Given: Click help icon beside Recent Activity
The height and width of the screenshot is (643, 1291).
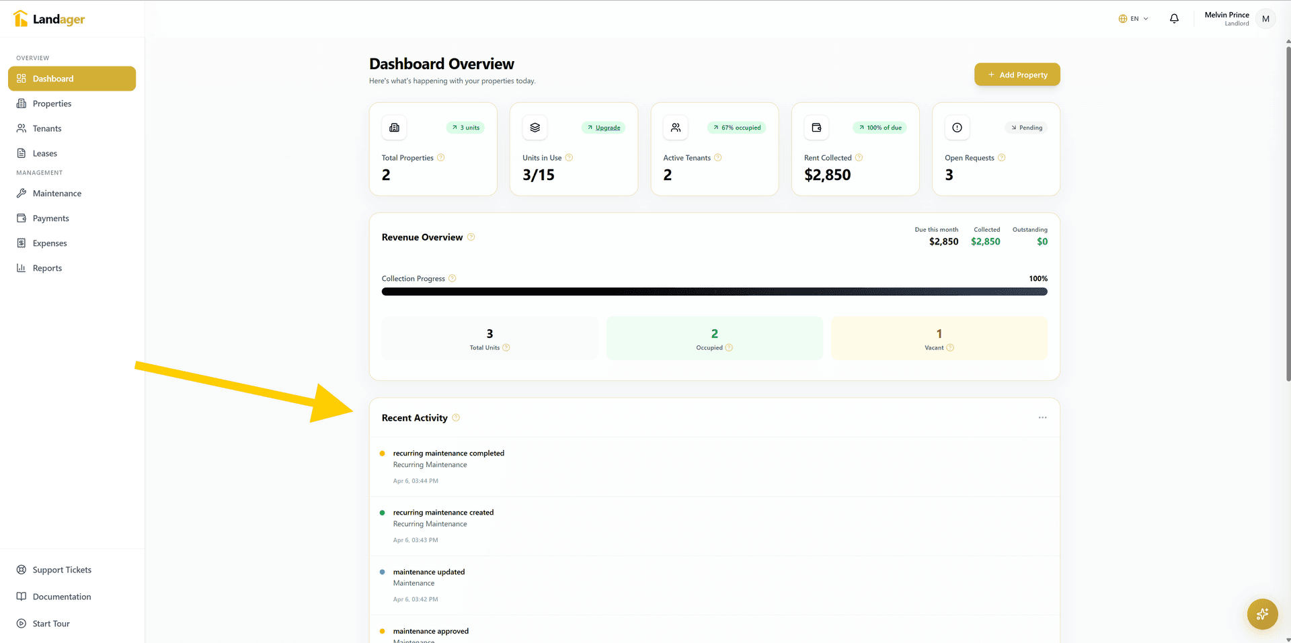Looking at the screenshot, I should 456,418.
